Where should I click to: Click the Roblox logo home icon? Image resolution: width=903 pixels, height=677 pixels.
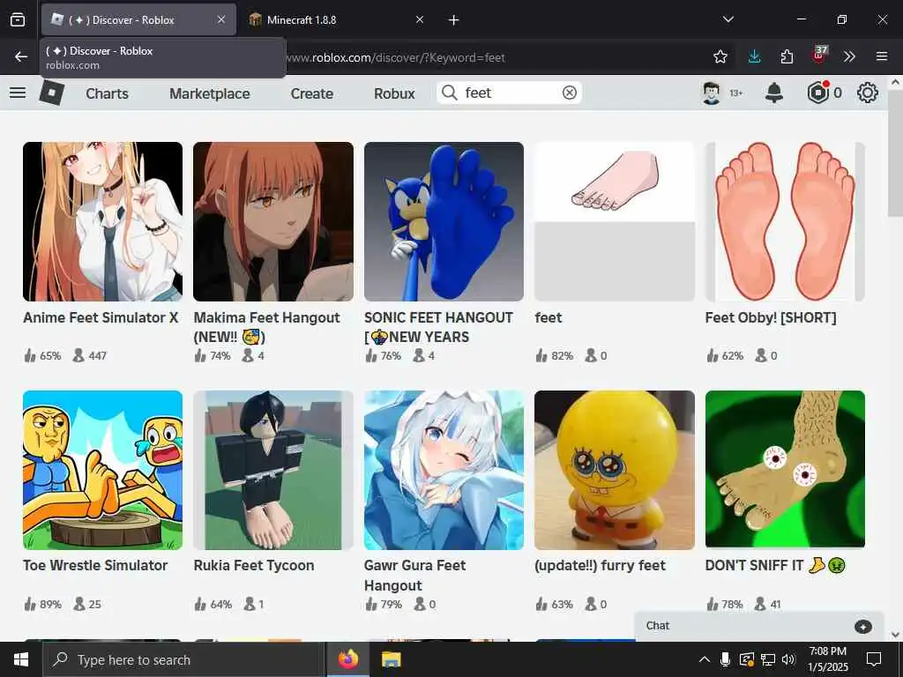pyautogui.click(x=52, y=93)
